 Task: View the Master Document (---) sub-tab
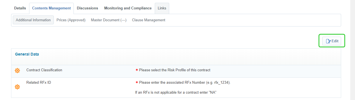(x=109, y=20)
